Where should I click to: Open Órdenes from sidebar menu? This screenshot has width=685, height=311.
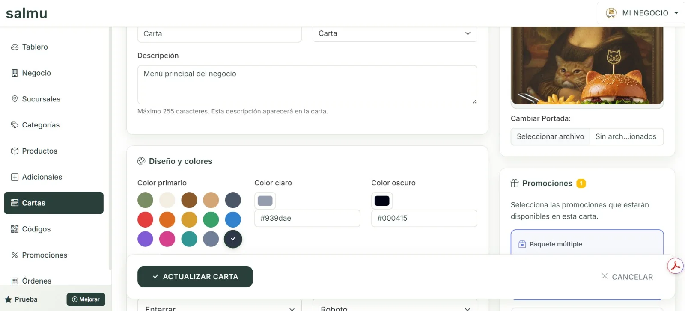[x=36, y=281]
